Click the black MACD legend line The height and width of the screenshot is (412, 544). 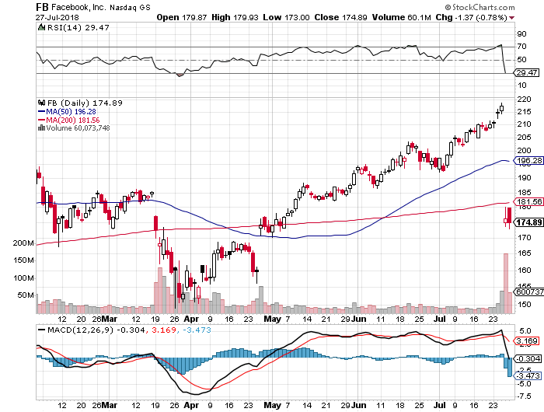tap(41, 330)
